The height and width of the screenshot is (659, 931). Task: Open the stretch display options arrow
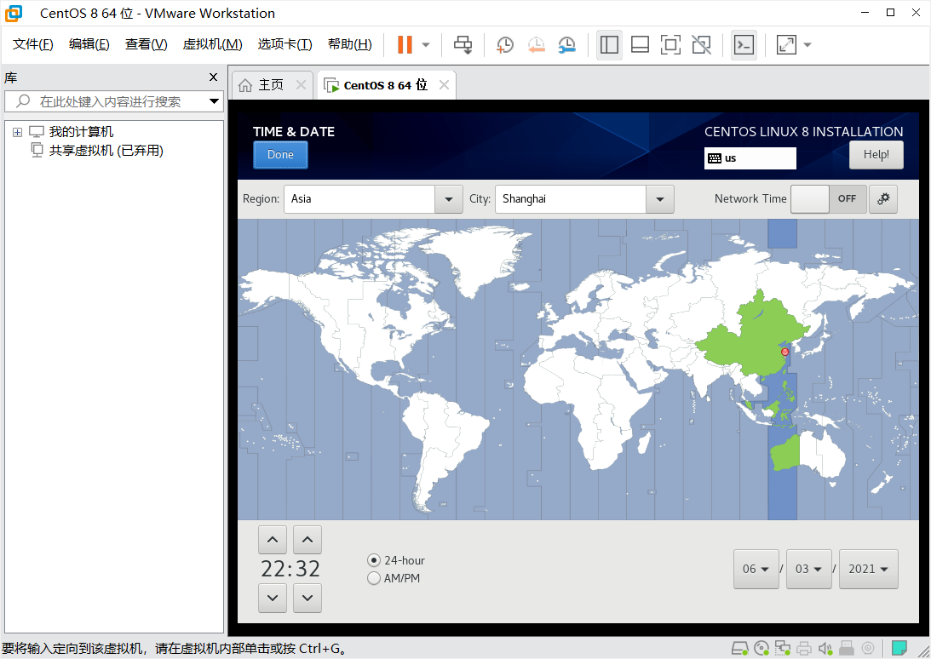tap(807, 44)
